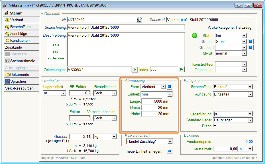Open the Herstellzeit unit min dropdown
Screen dimensions: 265x164
tap(250, 149)
